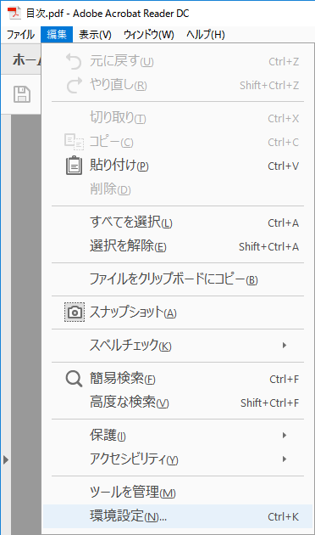Screen dimensions: 315x535
Task: Click the snapshot camera icon
Action: [75, 313]
